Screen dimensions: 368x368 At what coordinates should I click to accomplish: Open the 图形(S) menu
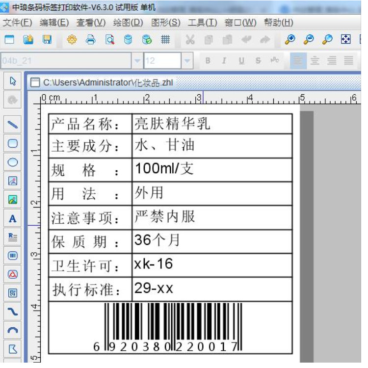166,23
